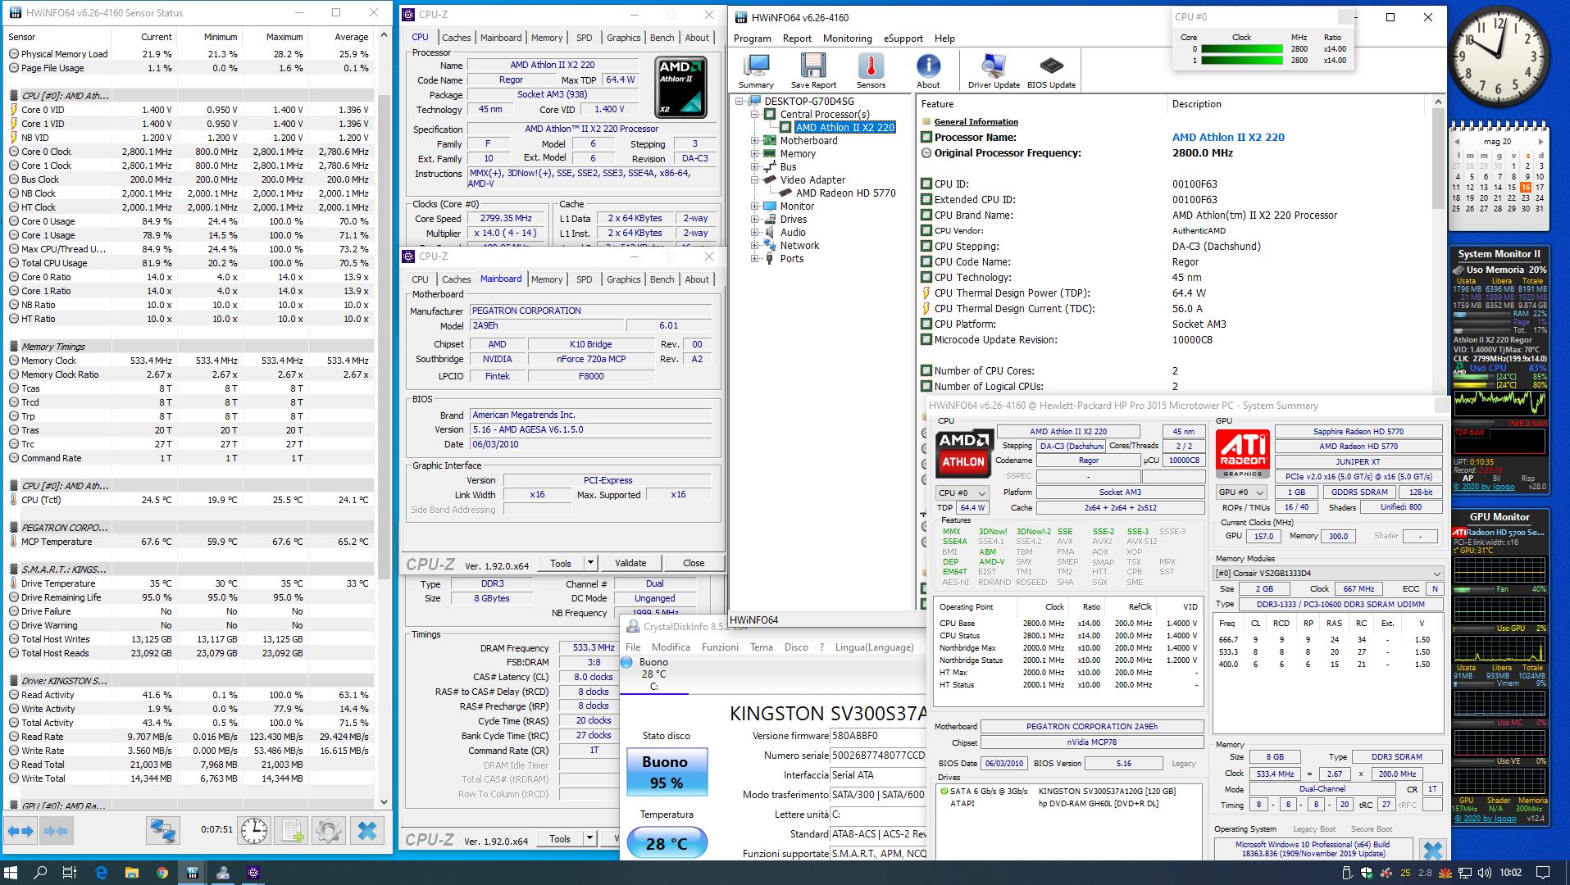Click AMD Athlon II logo in CPU-Z

pos(680,87)
